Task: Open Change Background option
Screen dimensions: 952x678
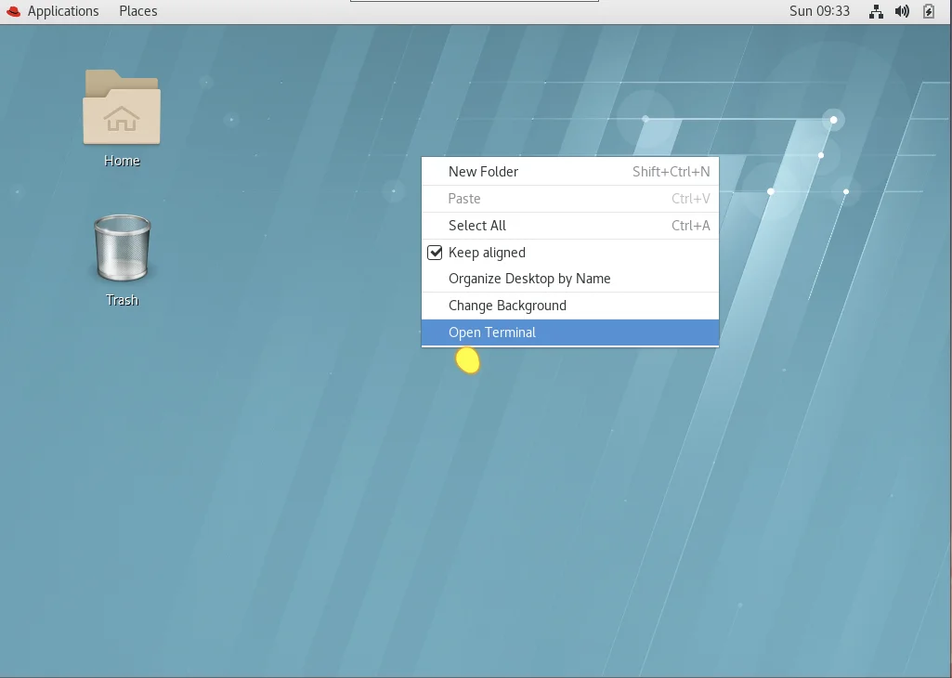Action: point(570,306)
